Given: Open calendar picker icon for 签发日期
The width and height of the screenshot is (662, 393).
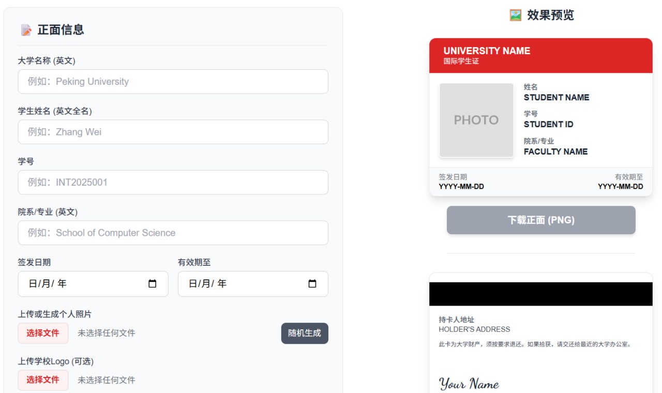Looking at the screenshot, I should (x=152, y=283).
